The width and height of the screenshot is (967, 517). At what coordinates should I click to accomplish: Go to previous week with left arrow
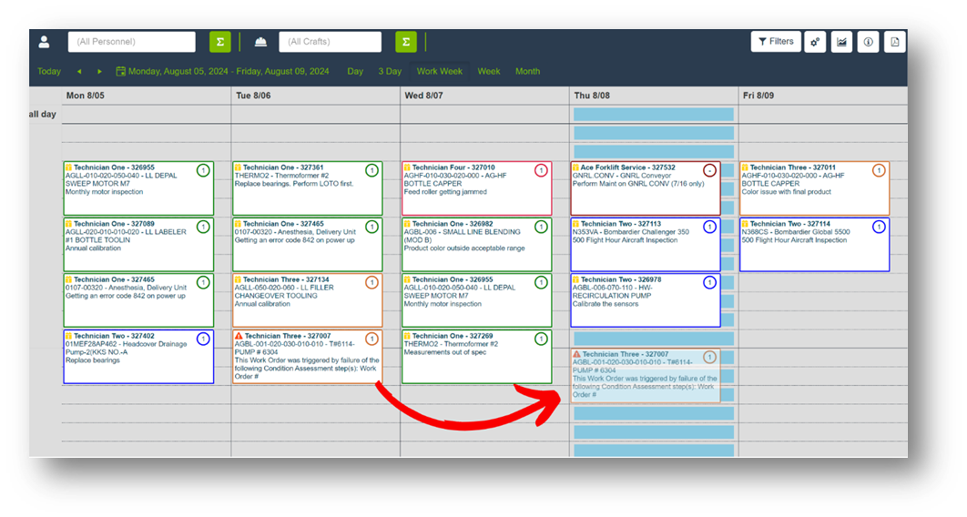(x=79, y=71)
